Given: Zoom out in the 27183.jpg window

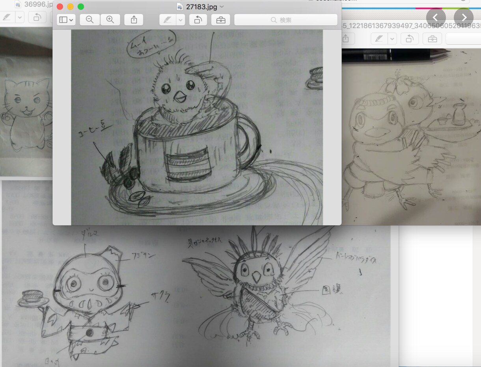Looking at the screenshot, I should [x=89, y=20].
